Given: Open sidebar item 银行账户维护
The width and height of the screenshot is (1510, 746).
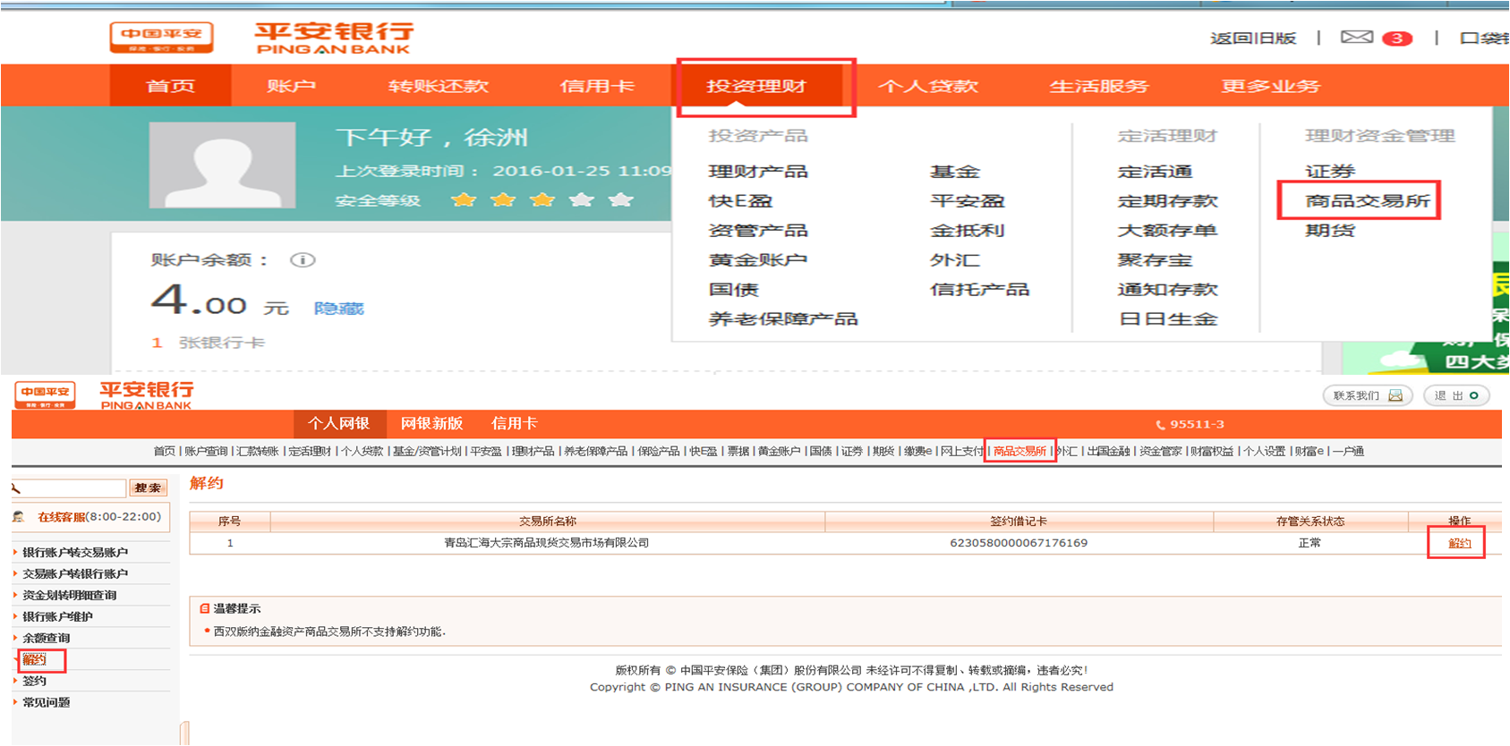Looking at the screenshot, I should [57, 617].
